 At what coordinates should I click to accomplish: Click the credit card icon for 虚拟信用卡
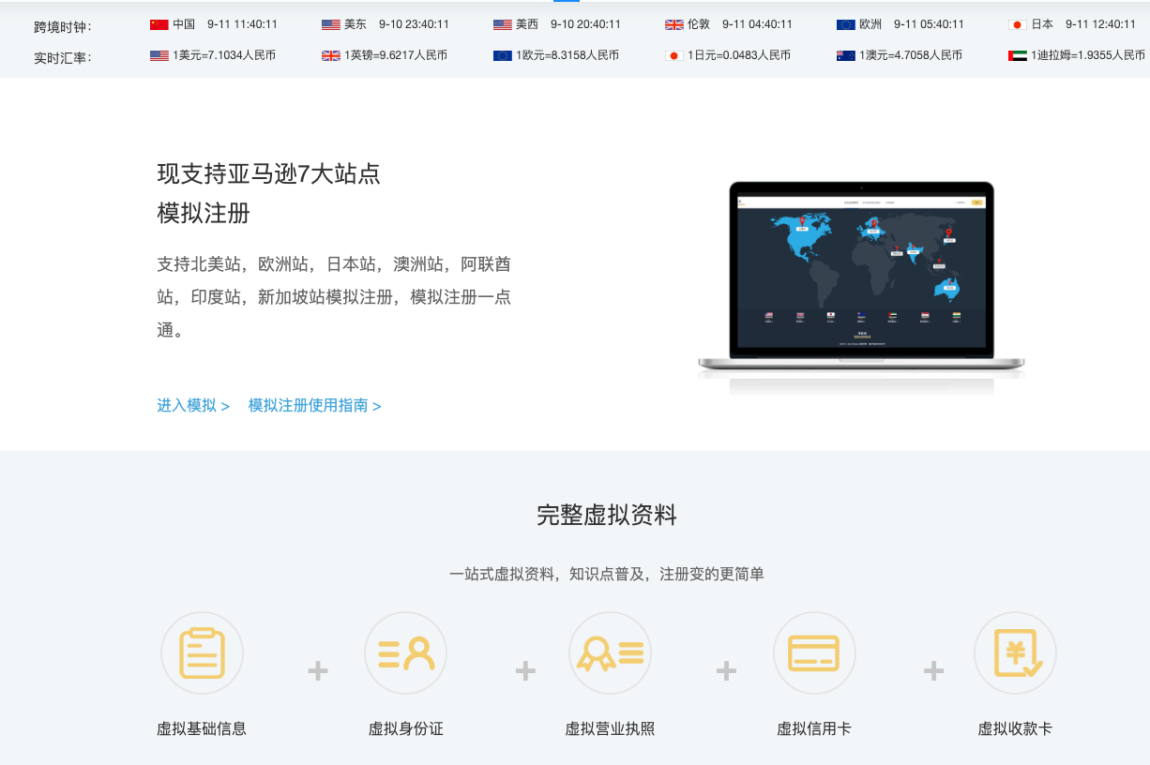(813, 652)
